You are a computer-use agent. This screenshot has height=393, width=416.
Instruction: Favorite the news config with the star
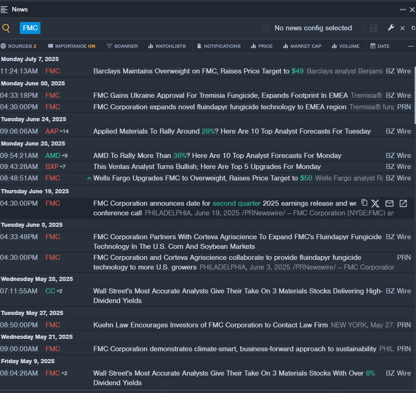266,28
